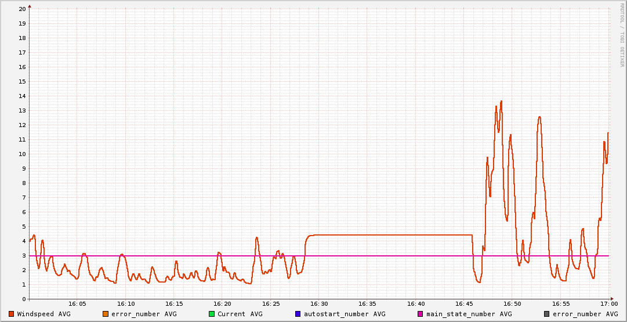The height and width of the screenshot is (322, 627).
Task: Click the 10 value on the y-axis
Action: click(x=22, y=154)
